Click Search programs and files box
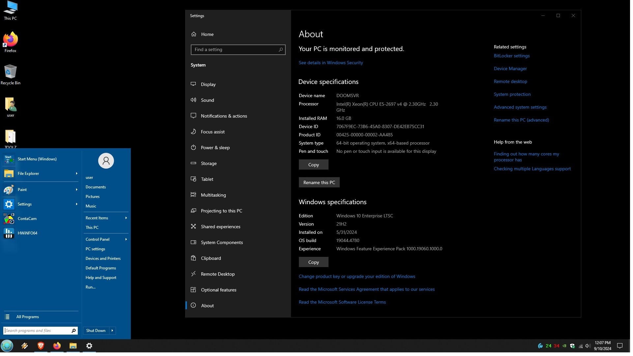Image resolution: width=633 pixels, height=356 pixels. [x=41, y=330]
